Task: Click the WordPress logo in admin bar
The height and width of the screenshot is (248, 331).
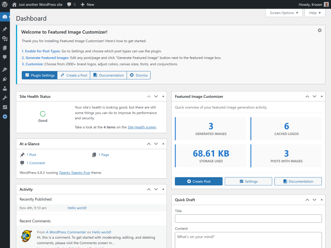Action: [5, 5]
